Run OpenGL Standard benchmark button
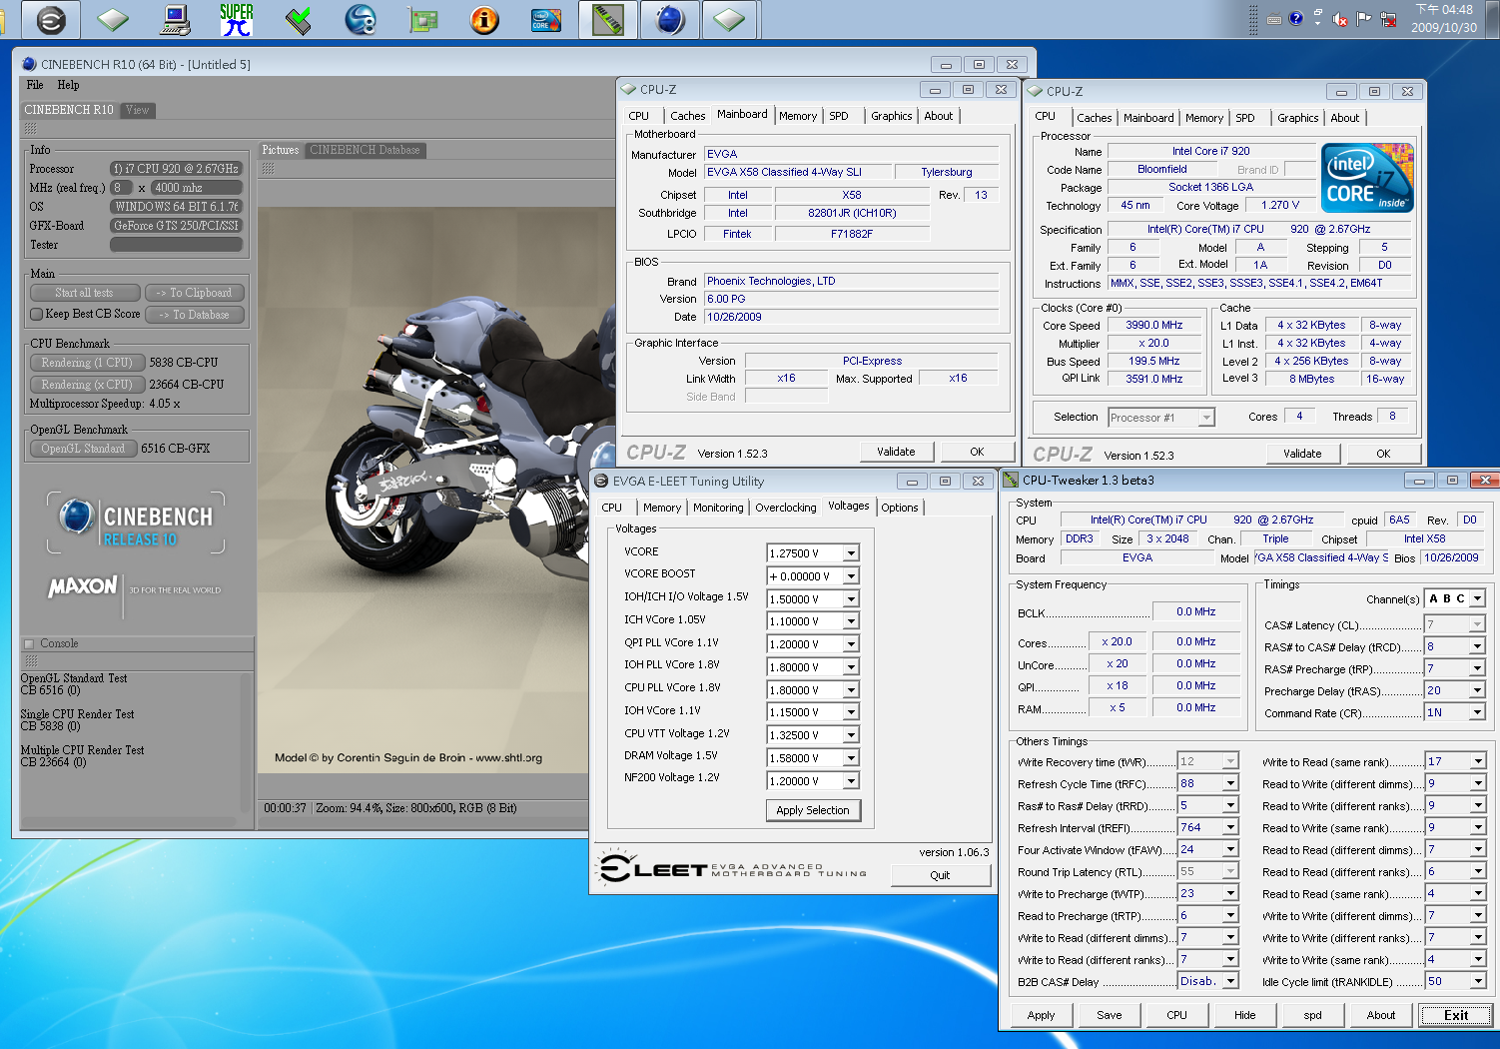The width and height of the screenshot is (1500, 1049). click(83, 449)
